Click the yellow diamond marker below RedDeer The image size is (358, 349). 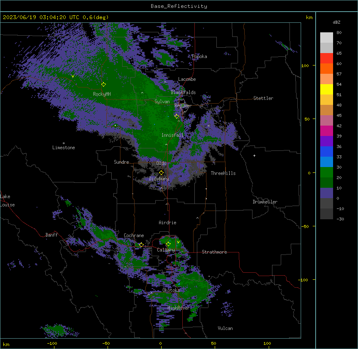[177, 116]
